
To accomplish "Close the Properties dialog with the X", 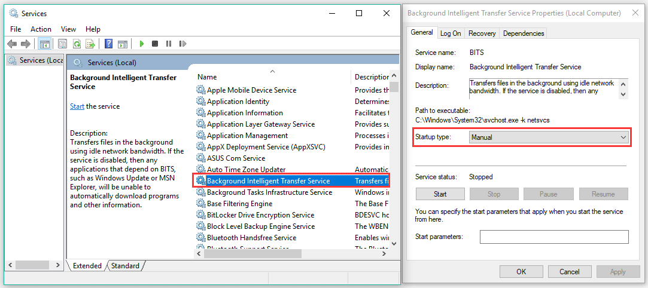I will pyautogui.click(x=635, y=13).
